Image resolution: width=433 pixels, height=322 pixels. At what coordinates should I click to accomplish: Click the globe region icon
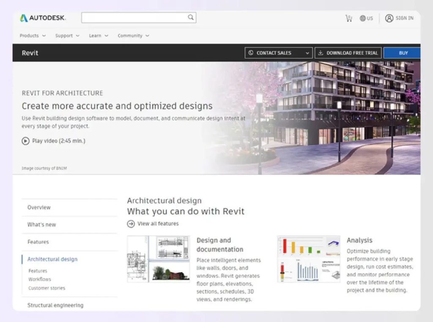coord(363,18)
